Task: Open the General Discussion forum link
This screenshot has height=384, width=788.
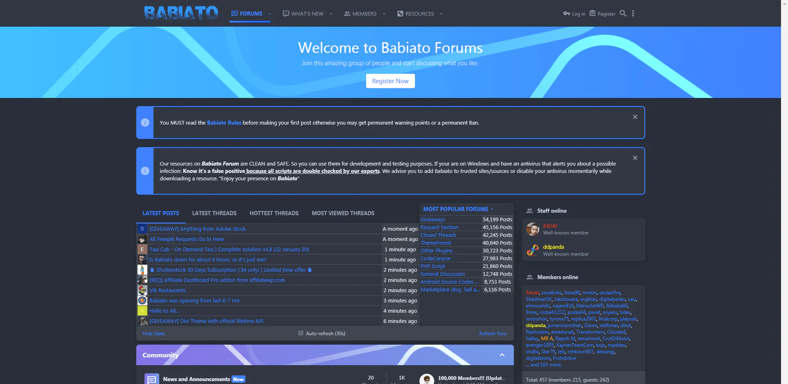Action: click(x=442, y=274)
